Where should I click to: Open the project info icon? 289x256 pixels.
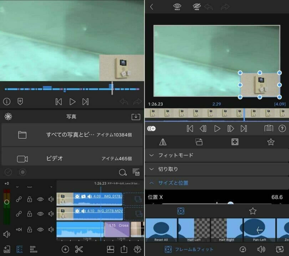coord(7,101)
